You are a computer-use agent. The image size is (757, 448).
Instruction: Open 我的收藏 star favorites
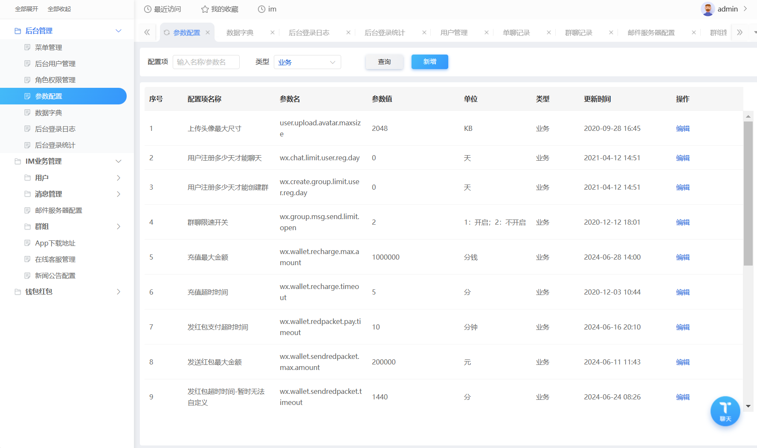205,9
